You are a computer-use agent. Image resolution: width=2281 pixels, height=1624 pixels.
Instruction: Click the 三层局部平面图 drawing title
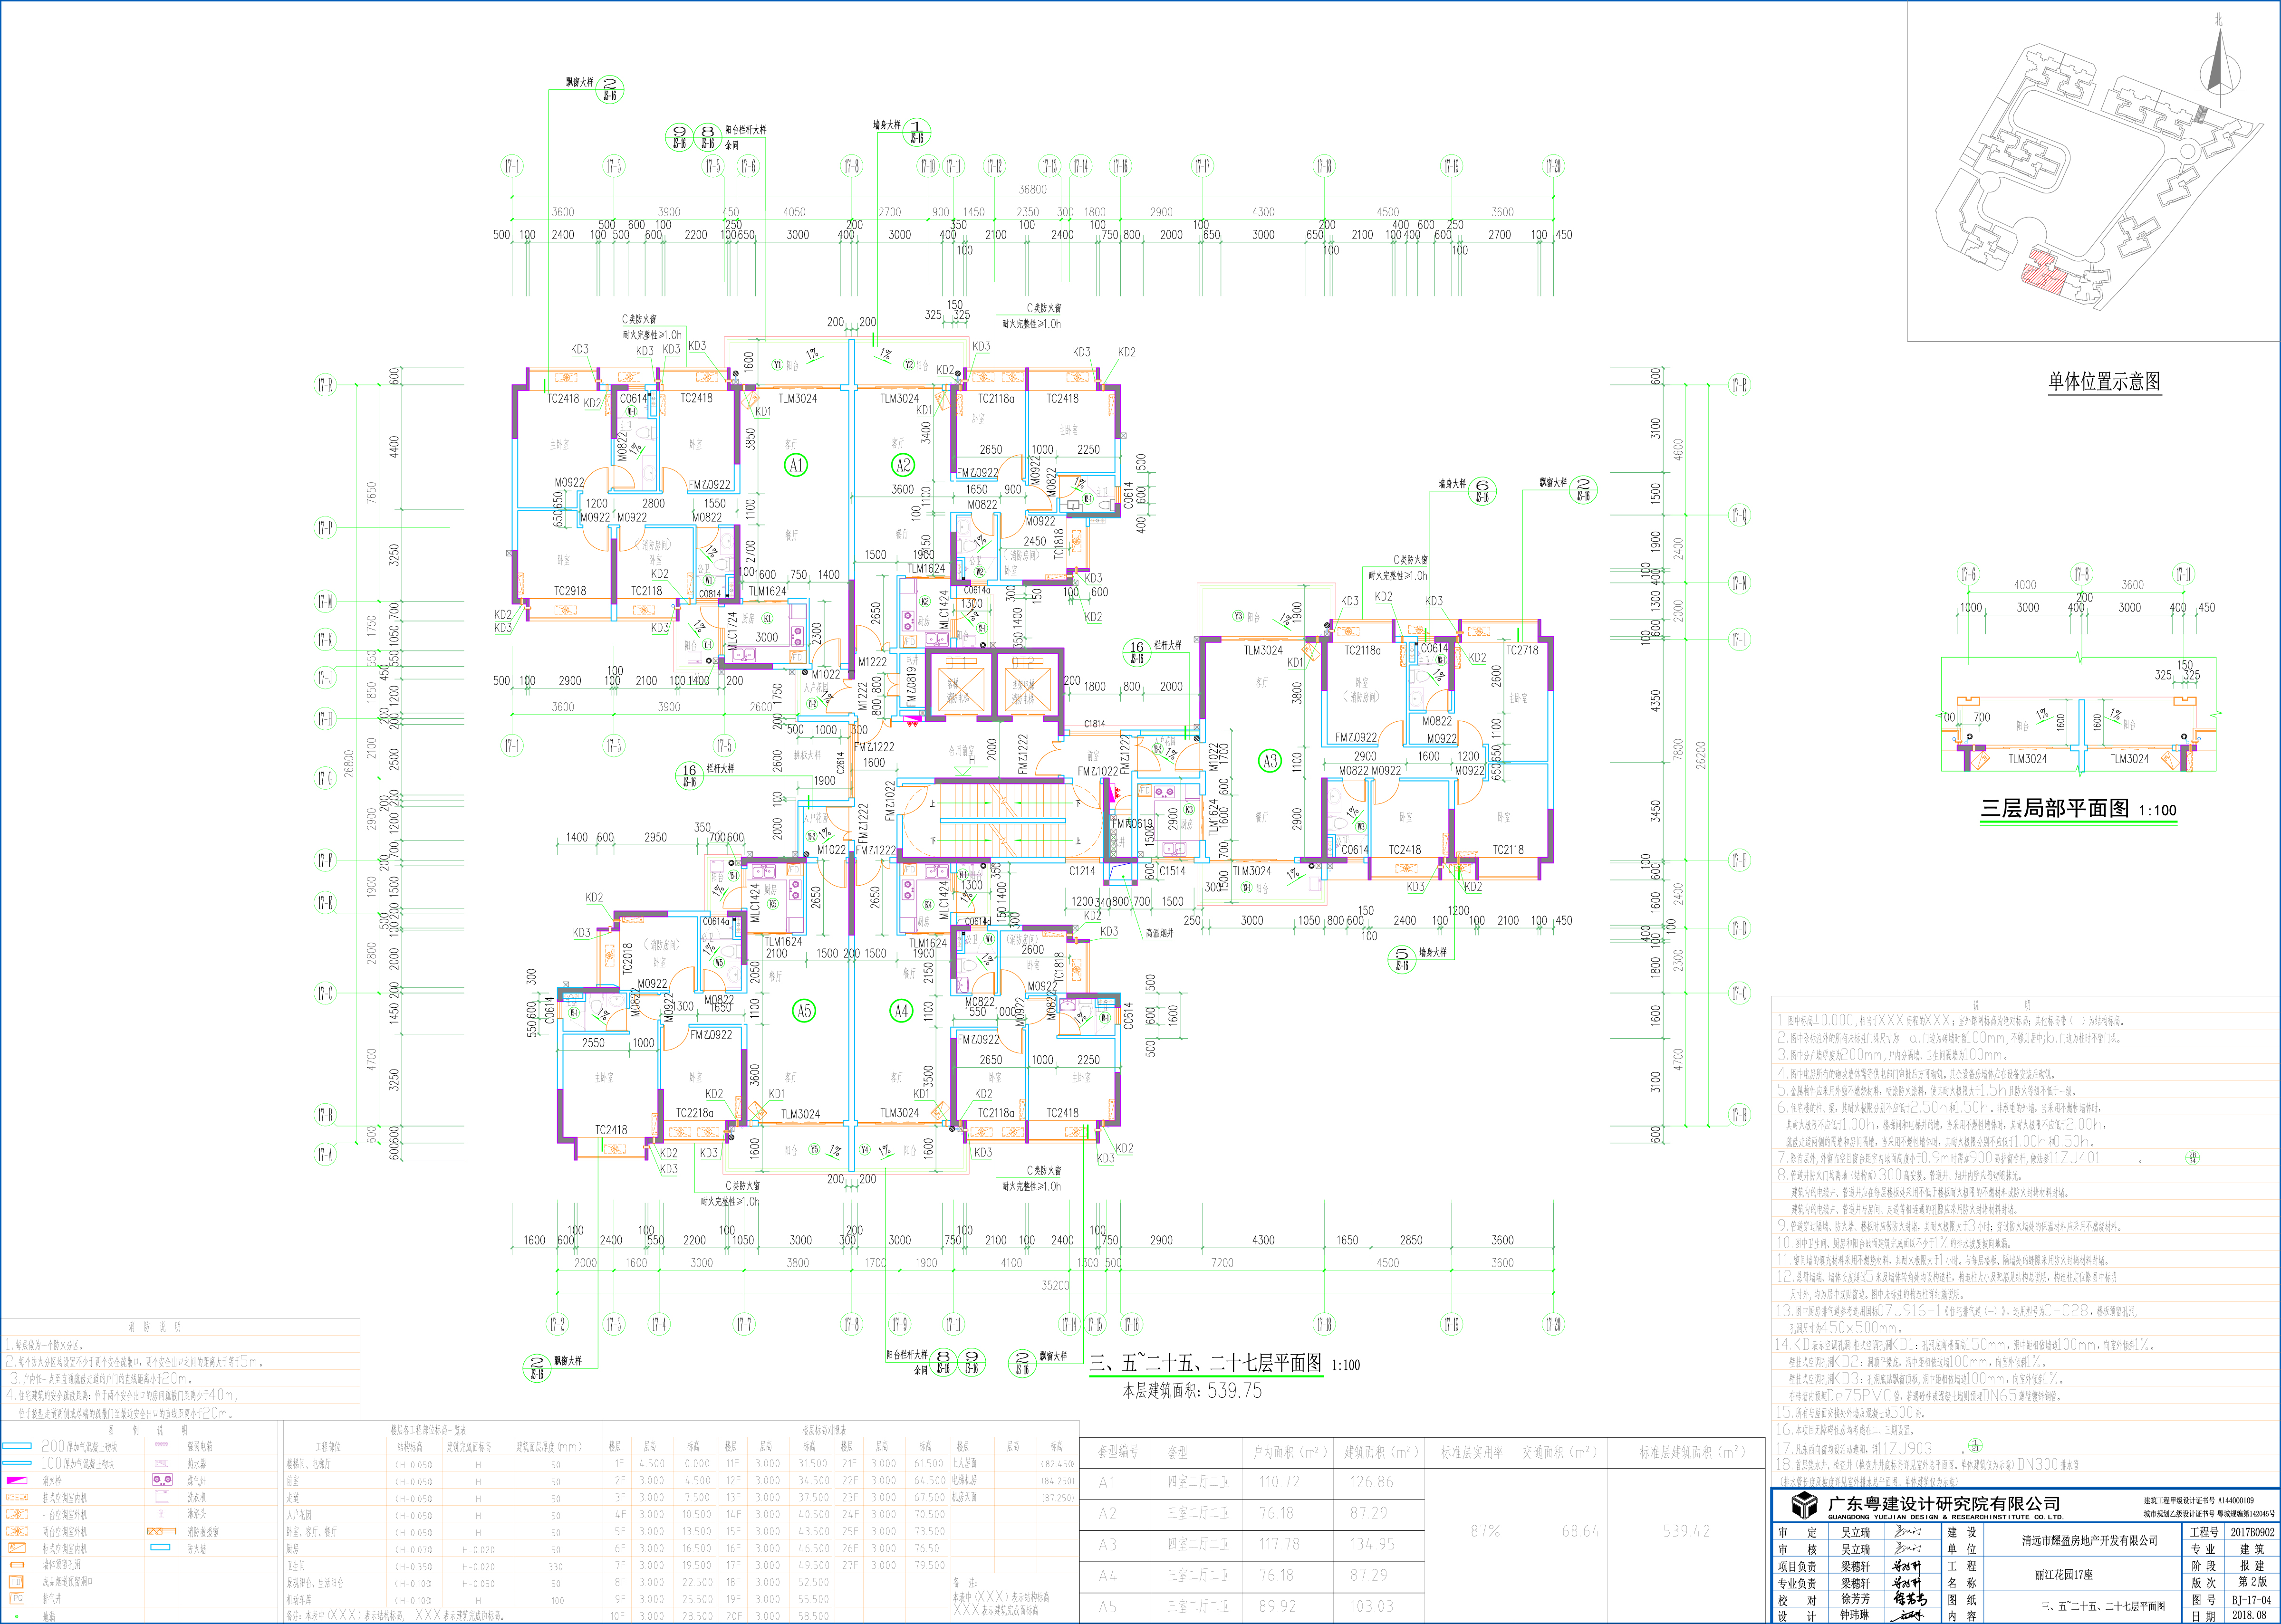[x=2055, y=808]
